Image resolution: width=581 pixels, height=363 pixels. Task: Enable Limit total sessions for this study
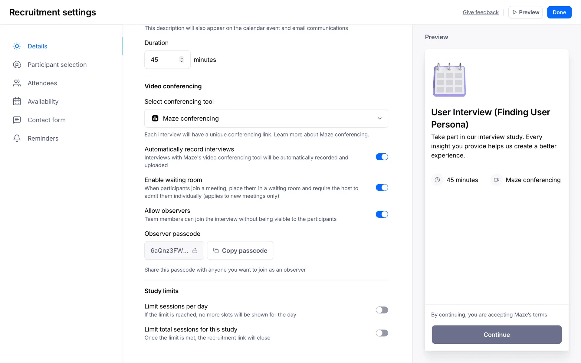coord(382,333)
